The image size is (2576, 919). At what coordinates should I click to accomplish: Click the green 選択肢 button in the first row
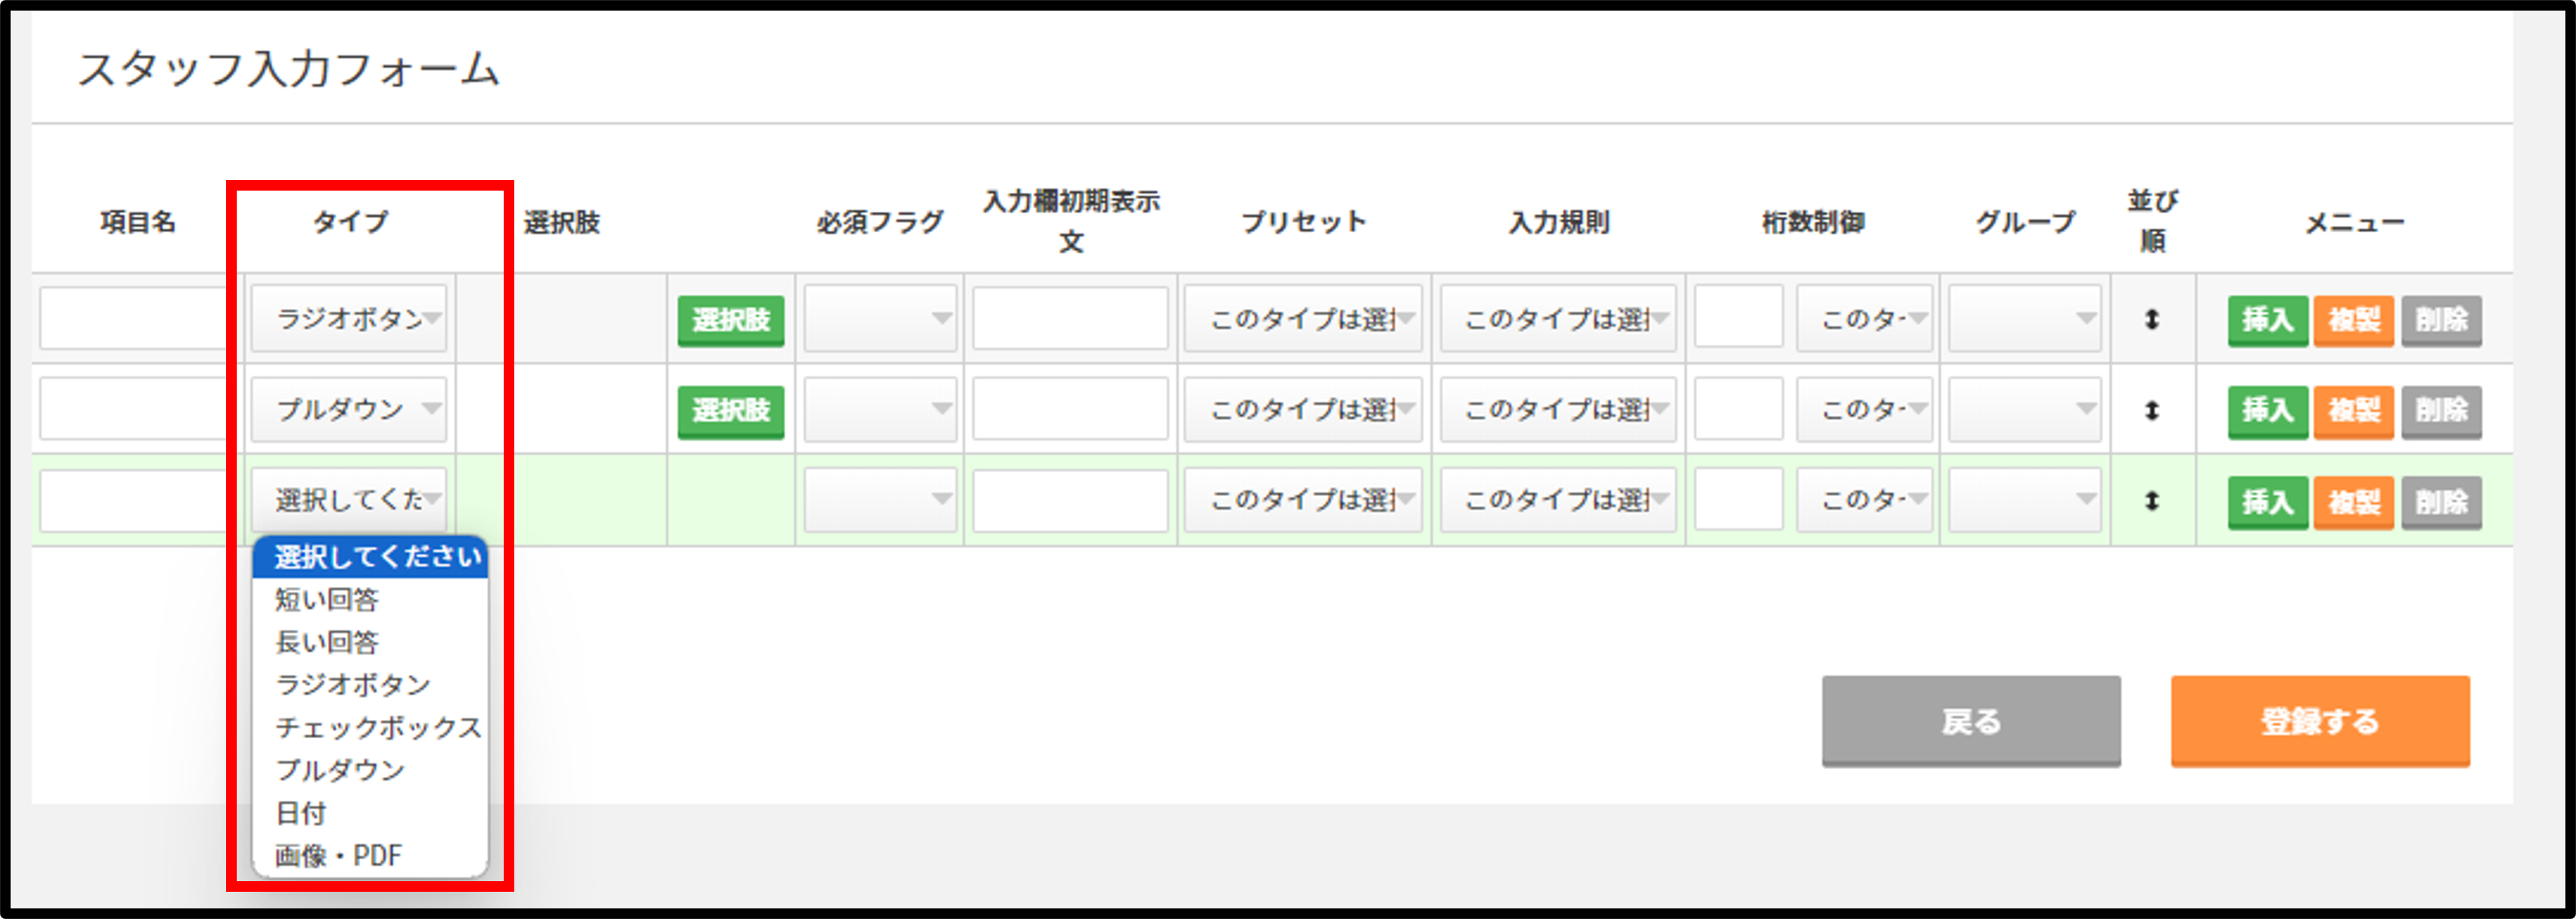730,320
